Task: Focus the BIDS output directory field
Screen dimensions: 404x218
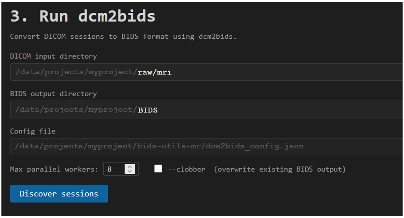Action: point(249,110)
